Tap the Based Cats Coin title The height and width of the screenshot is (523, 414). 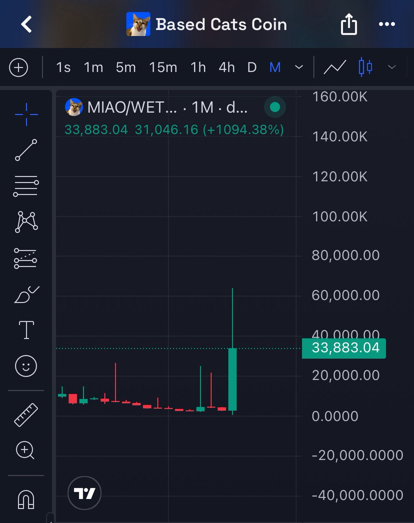click(221, 24)
